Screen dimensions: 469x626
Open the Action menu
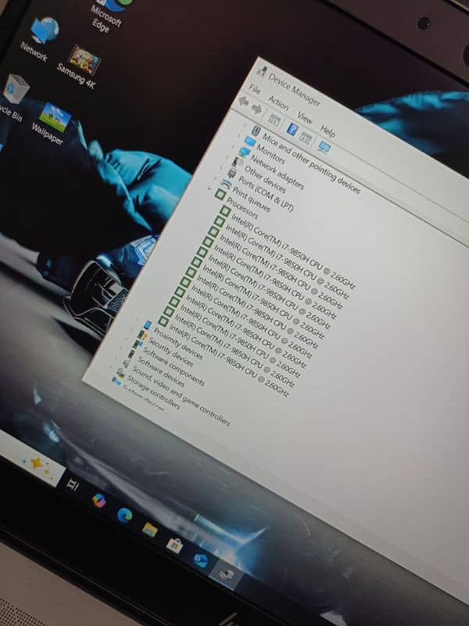click(x=278, y=103)
